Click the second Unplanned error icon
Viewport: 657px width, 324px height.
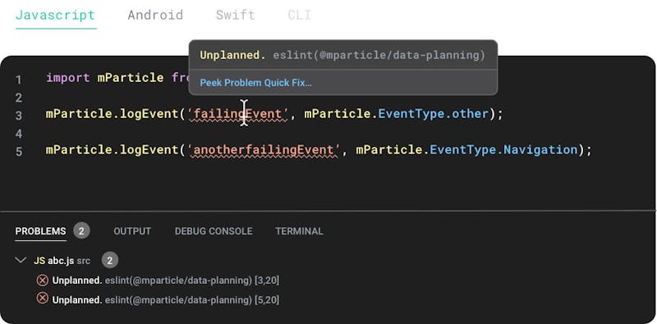(x=43, y=299)
